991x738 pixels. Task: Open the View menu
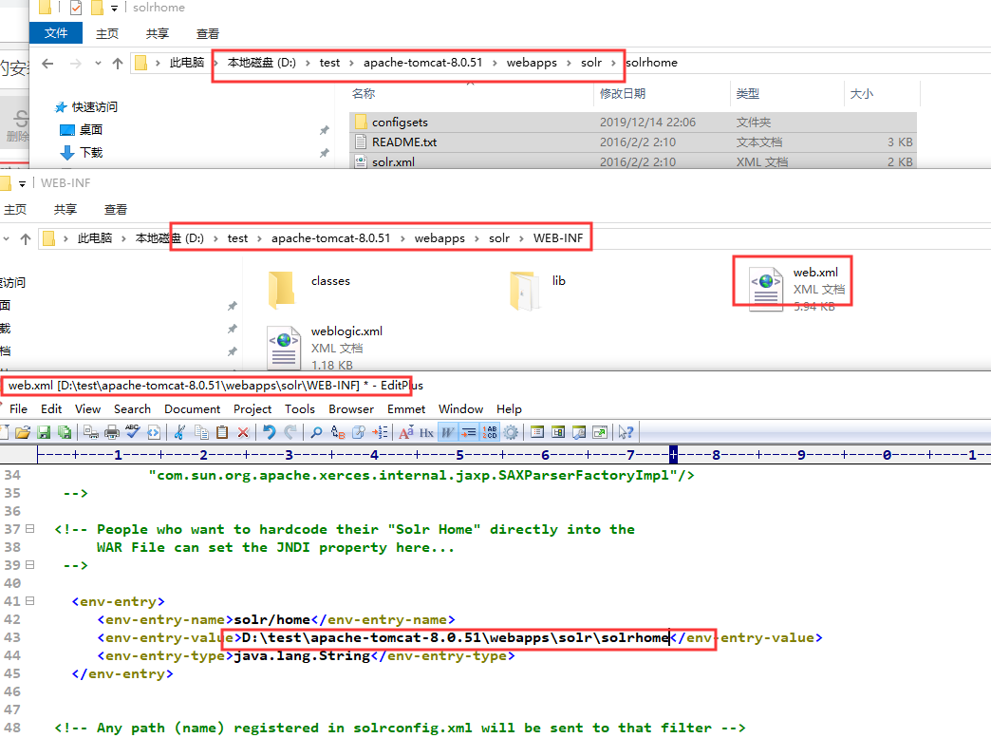(x=88, y=409)
